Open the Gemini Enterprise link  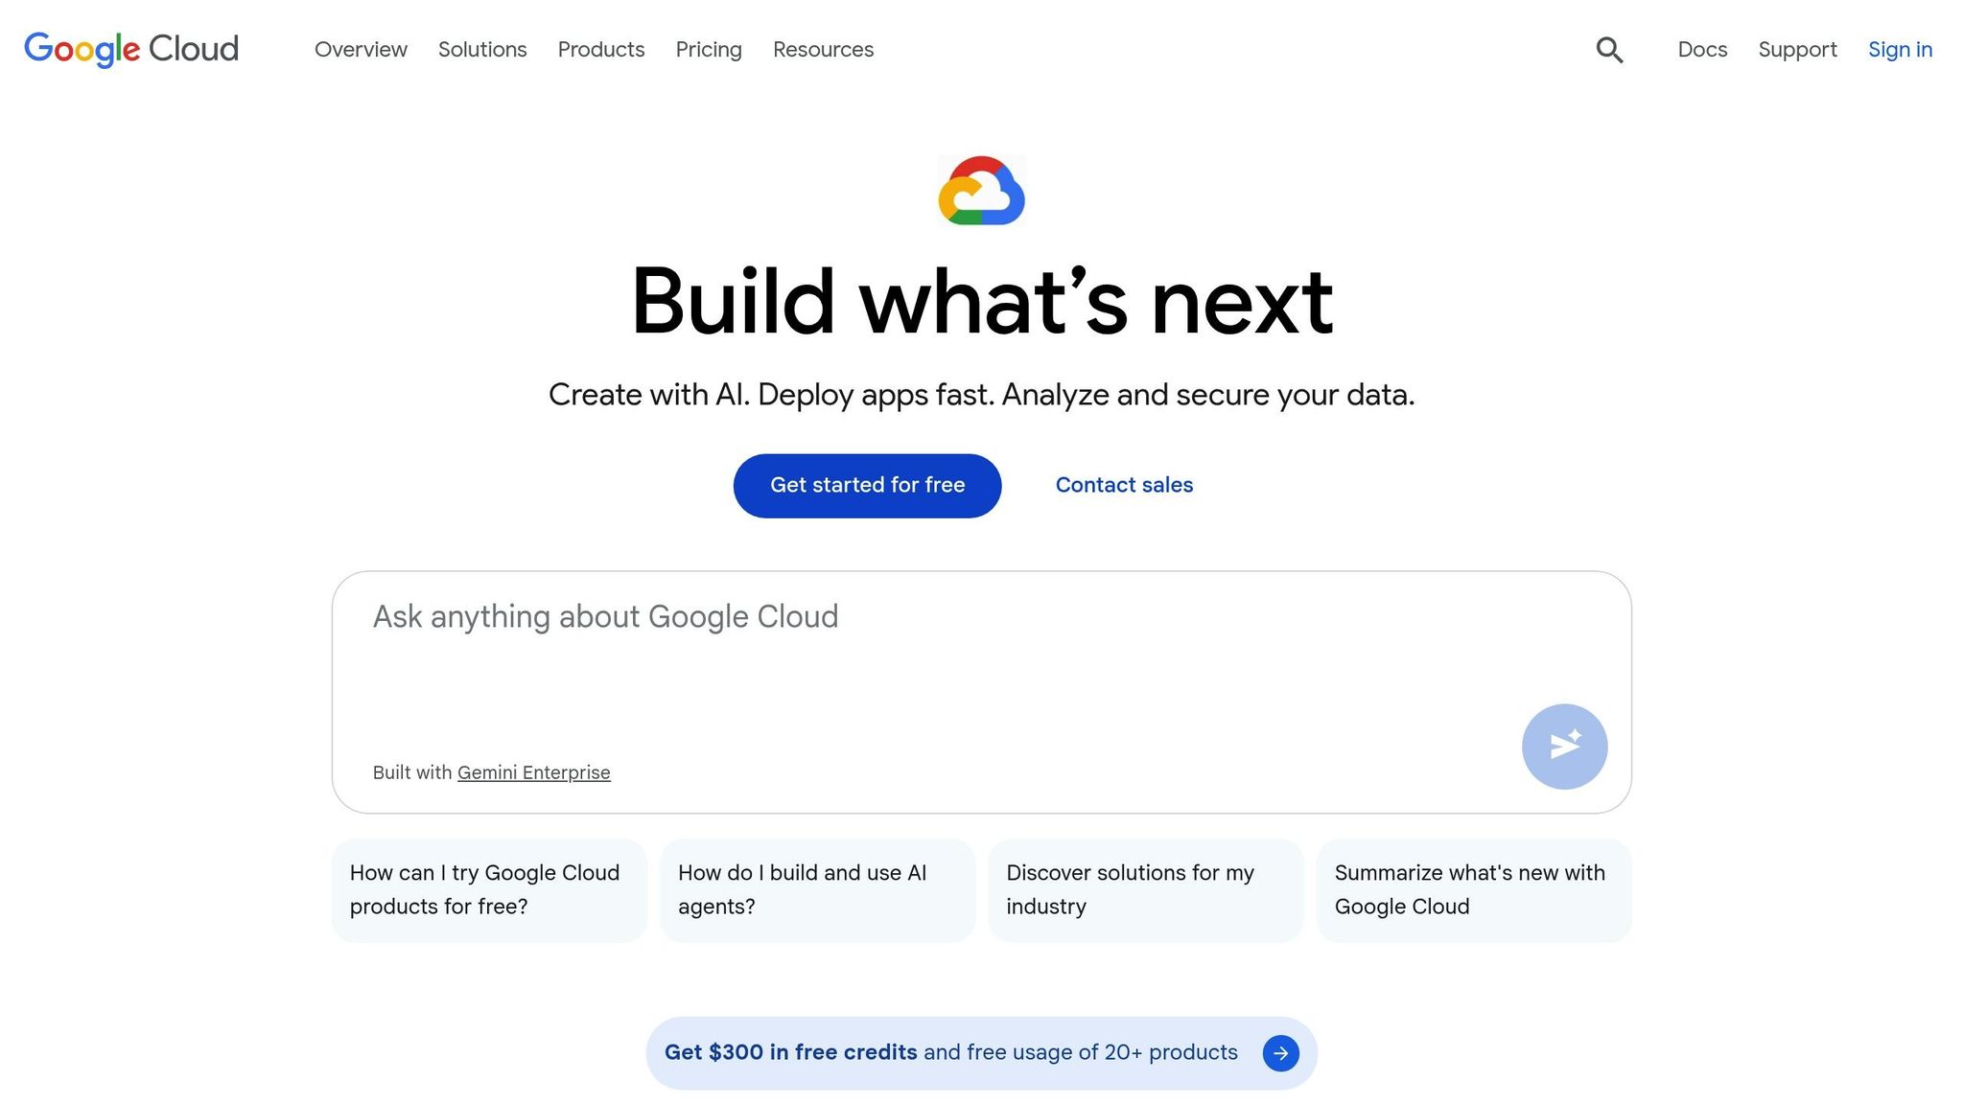coord(533,772)
